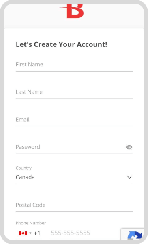Expand the Country chevron arrow

pyautogui.click(x=129, y=177)
